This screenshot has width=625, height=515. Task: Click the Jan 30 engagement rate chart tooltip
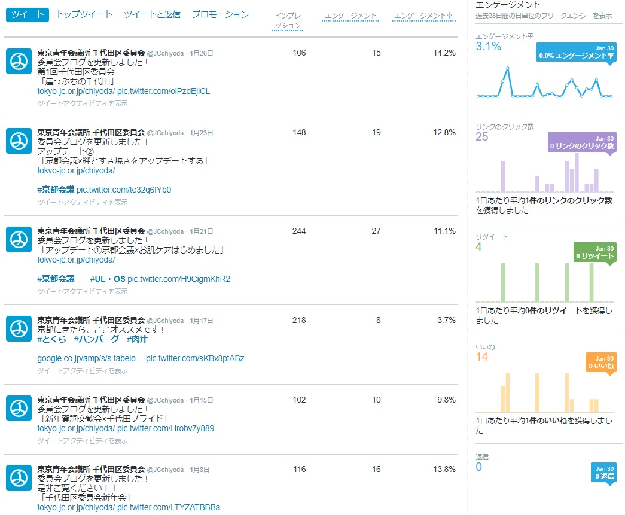tap(576, 52)
